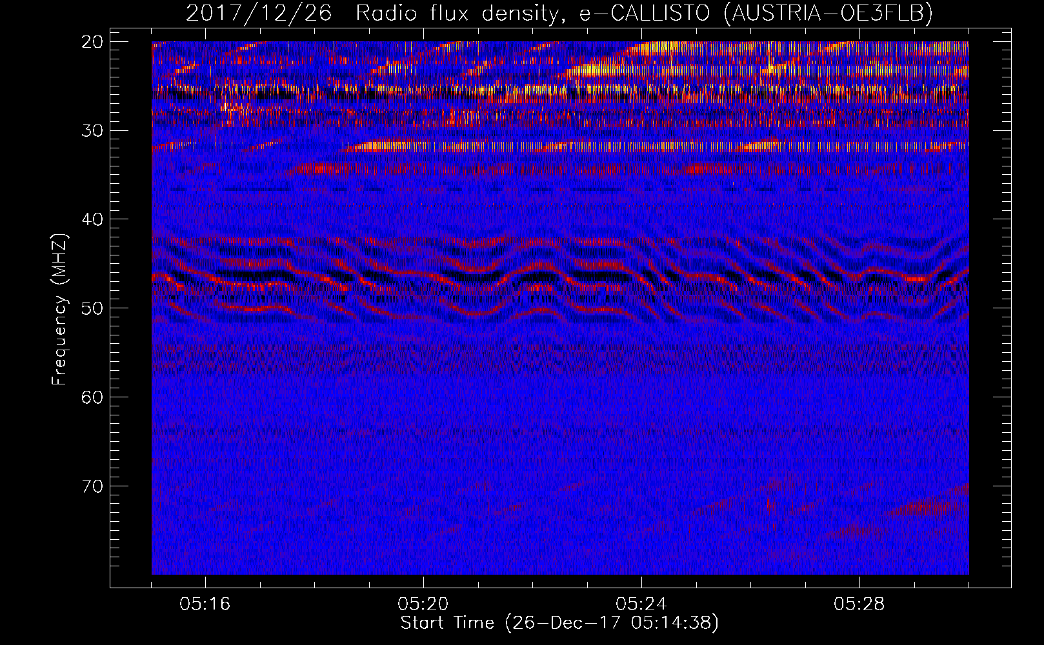Image resolution: width=1044 pixels, height=645 pixels.
Task: Click the 'Start Time (26-Dec-17 05:14:38)' label
Action: pos(559,623)
